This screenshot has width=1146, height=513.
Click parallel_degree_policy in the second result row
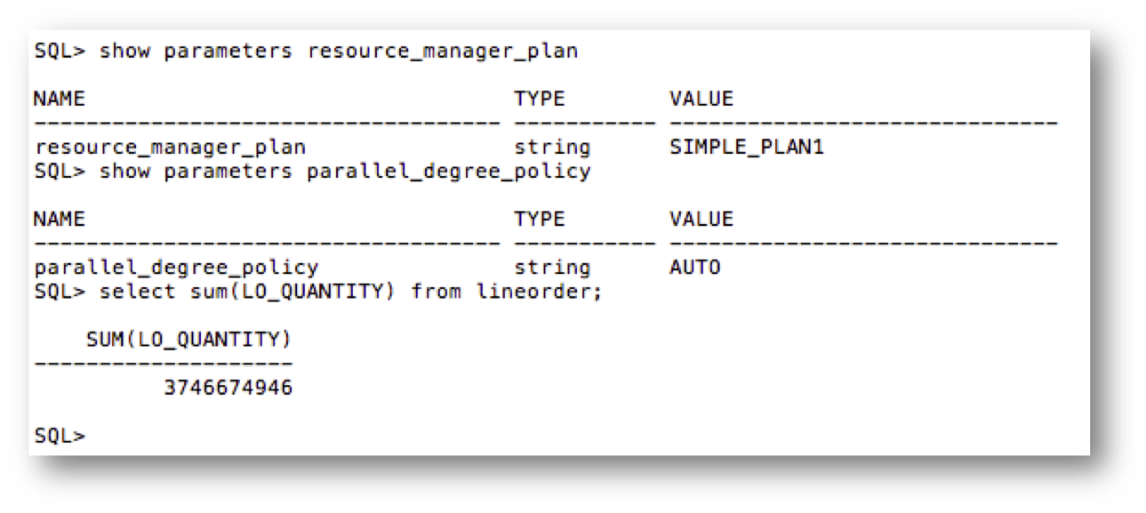coord(176,268)
